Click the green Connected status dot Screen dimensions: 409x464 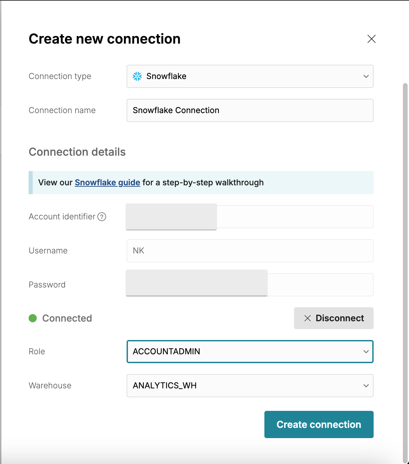point(33,318)
